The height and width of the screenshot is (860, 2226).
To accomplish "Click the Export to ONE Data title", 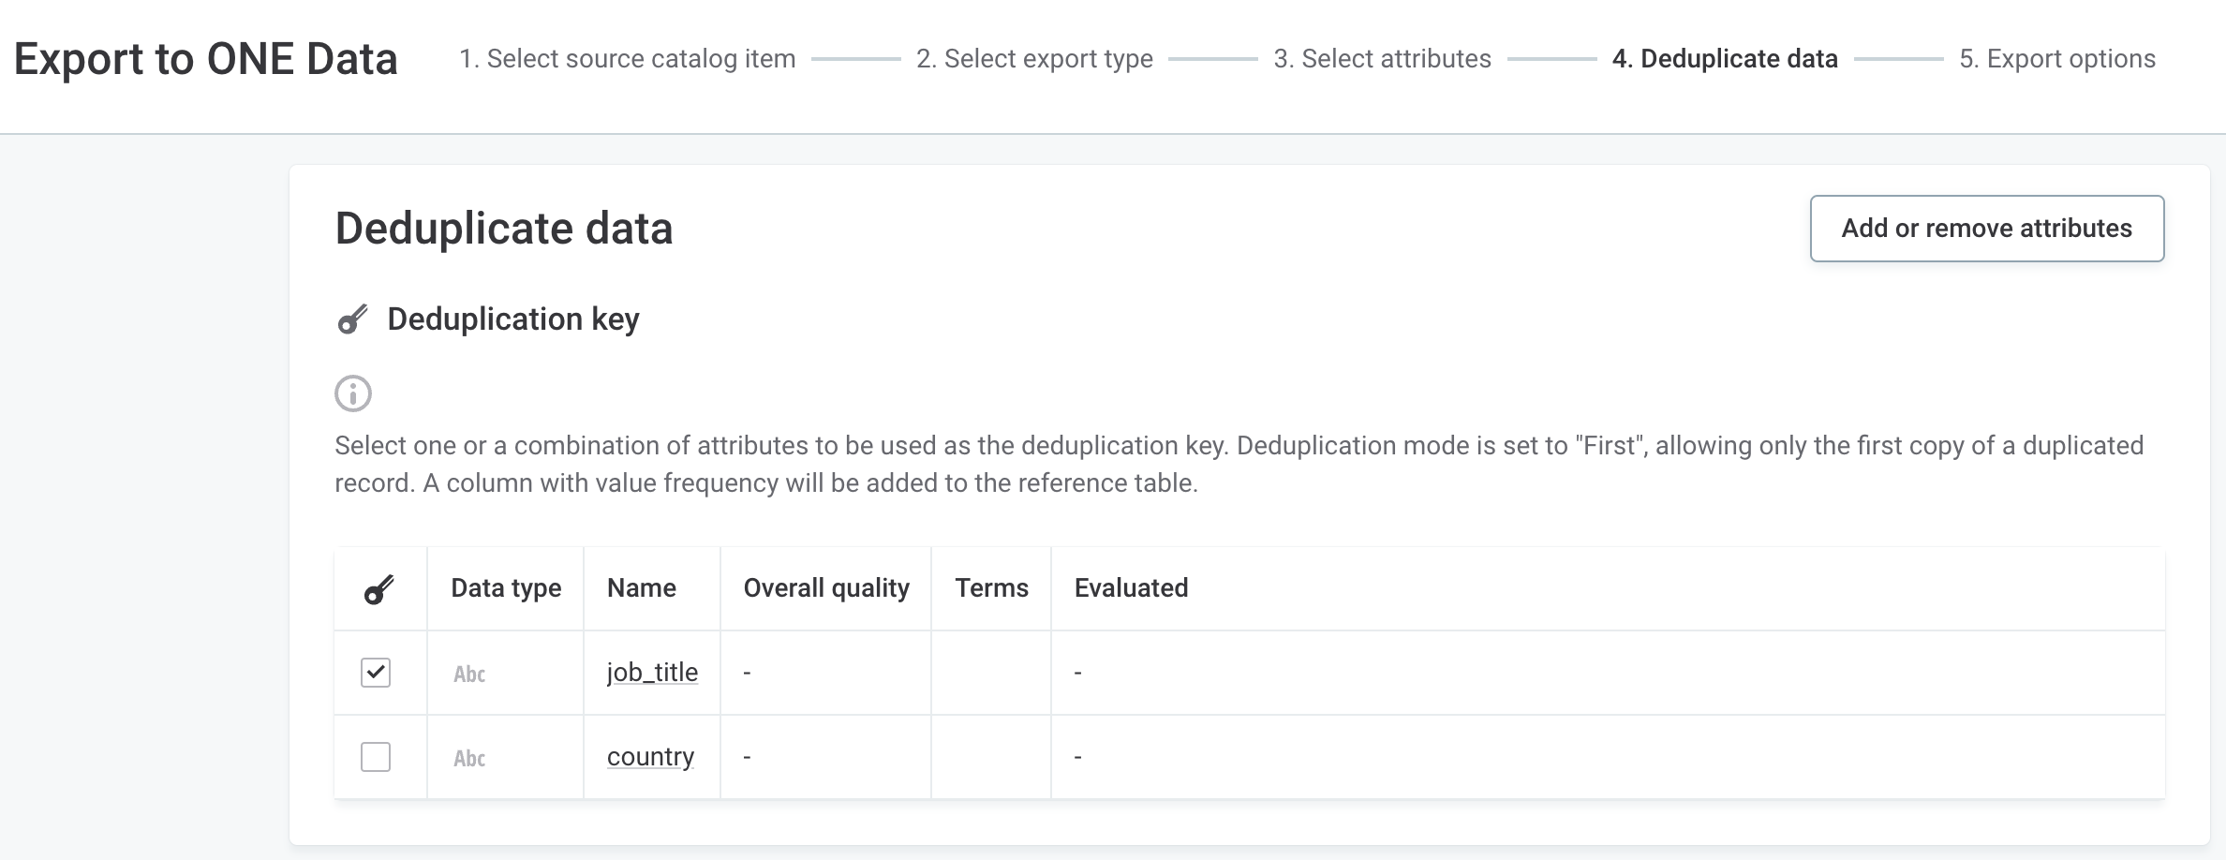I will (207, 59).
